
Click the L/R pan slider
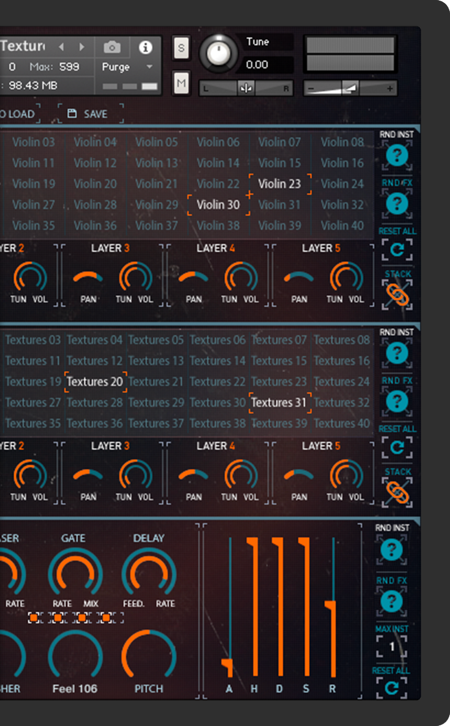(246, 88)
